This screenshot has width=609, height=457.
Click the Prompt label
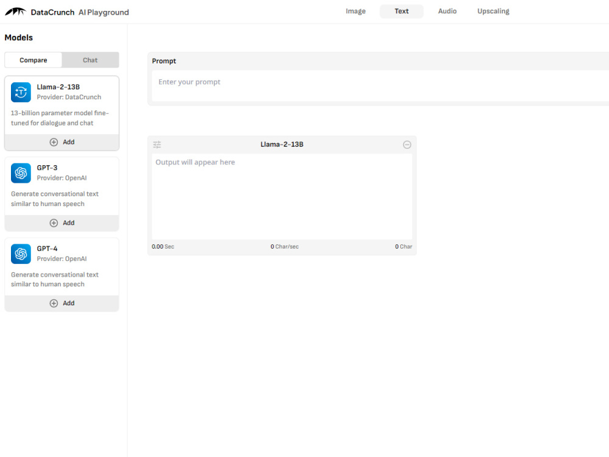tap(164, 61)
